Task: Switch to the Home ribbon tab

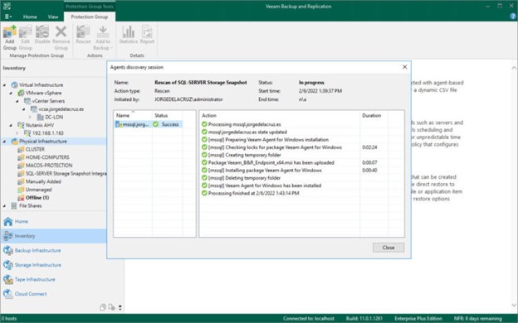Action: point(30,17)
